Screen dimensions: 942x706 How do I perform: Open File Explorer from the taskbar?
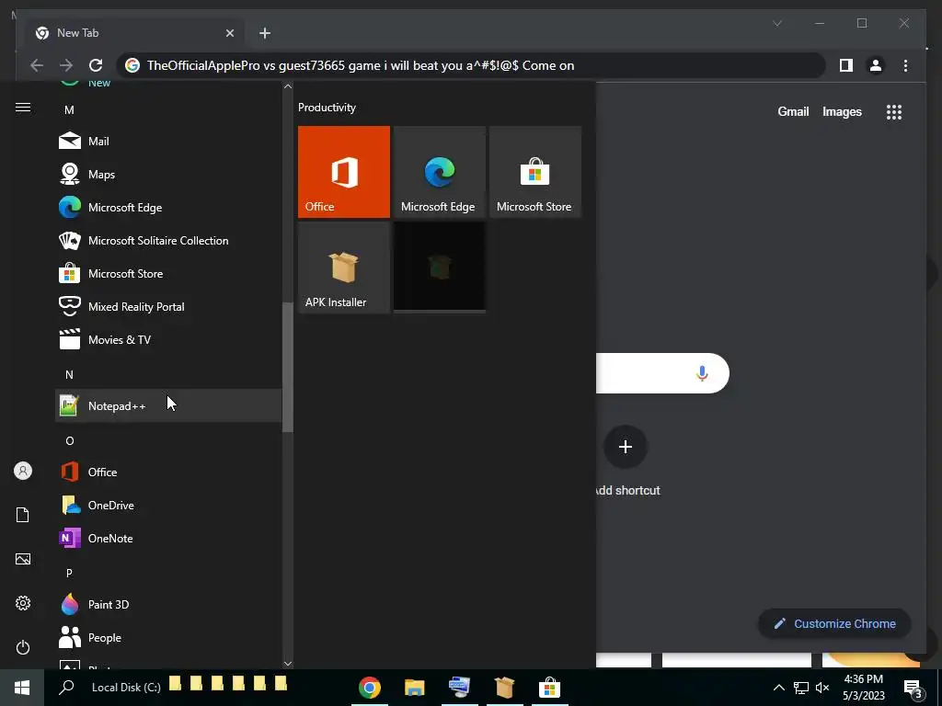point(415,688)
